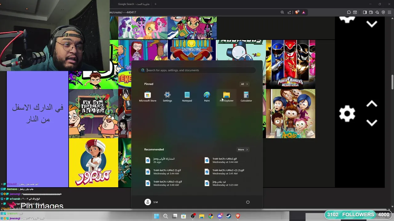
Task: Select the Teen Titans Go image
Action: click(192, 28)
